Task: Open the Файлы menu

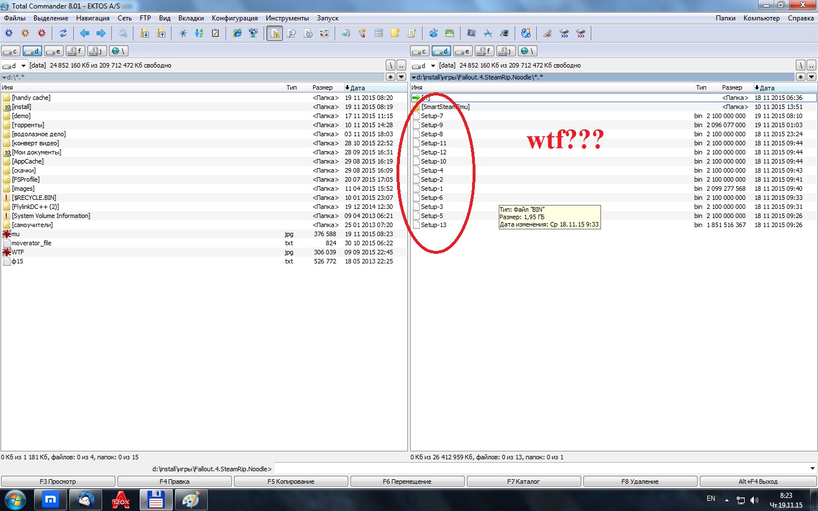Action: point(15,18)
